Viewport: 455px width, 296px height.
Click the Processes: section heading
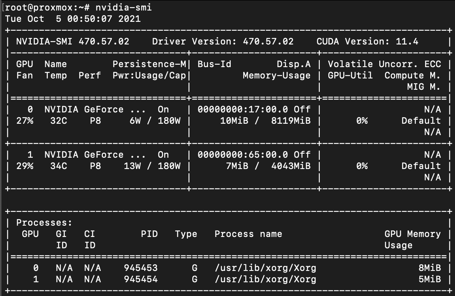click(44, 223)
